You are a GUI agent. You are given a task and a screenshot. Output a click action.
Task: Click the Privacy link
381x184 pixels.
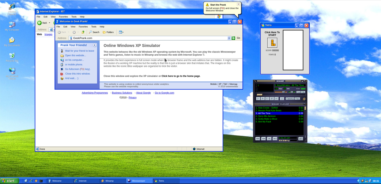pos(132,98)
